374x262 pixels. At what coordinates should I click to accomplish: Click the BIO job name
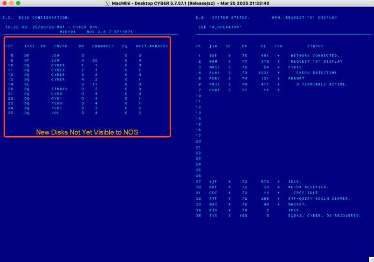213,210
